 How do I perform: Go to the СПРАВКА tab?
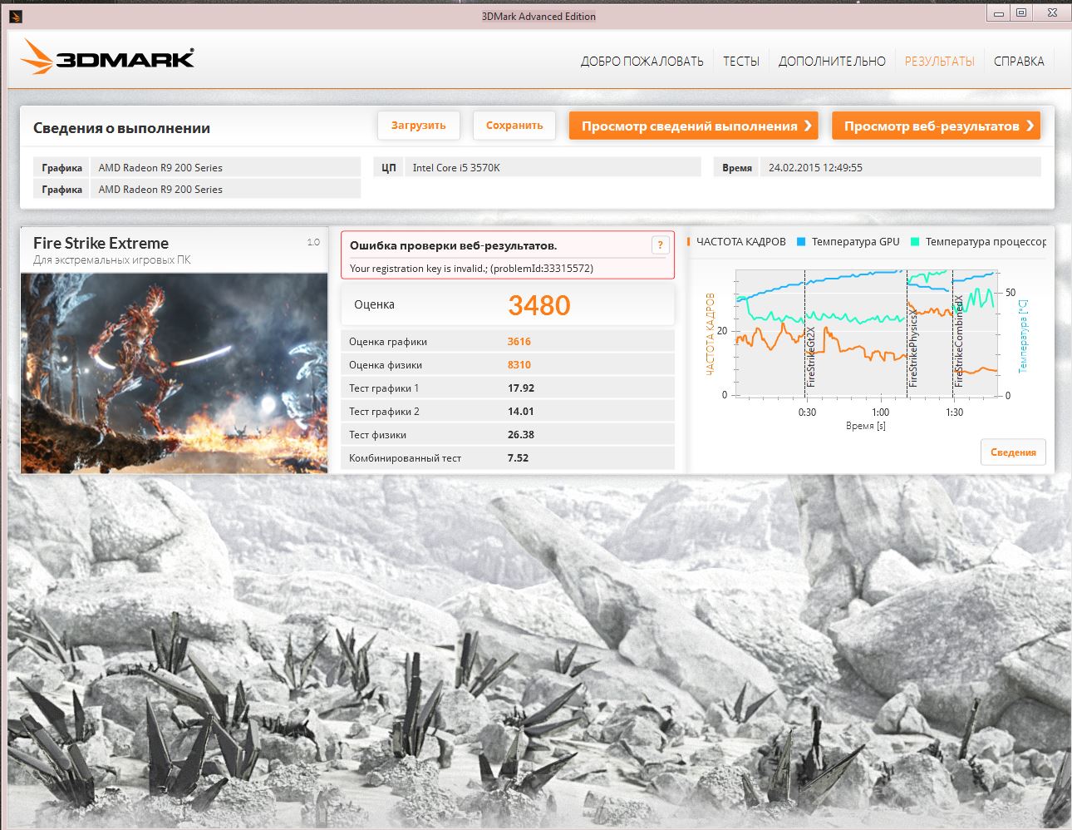(x=1019, y=61)
